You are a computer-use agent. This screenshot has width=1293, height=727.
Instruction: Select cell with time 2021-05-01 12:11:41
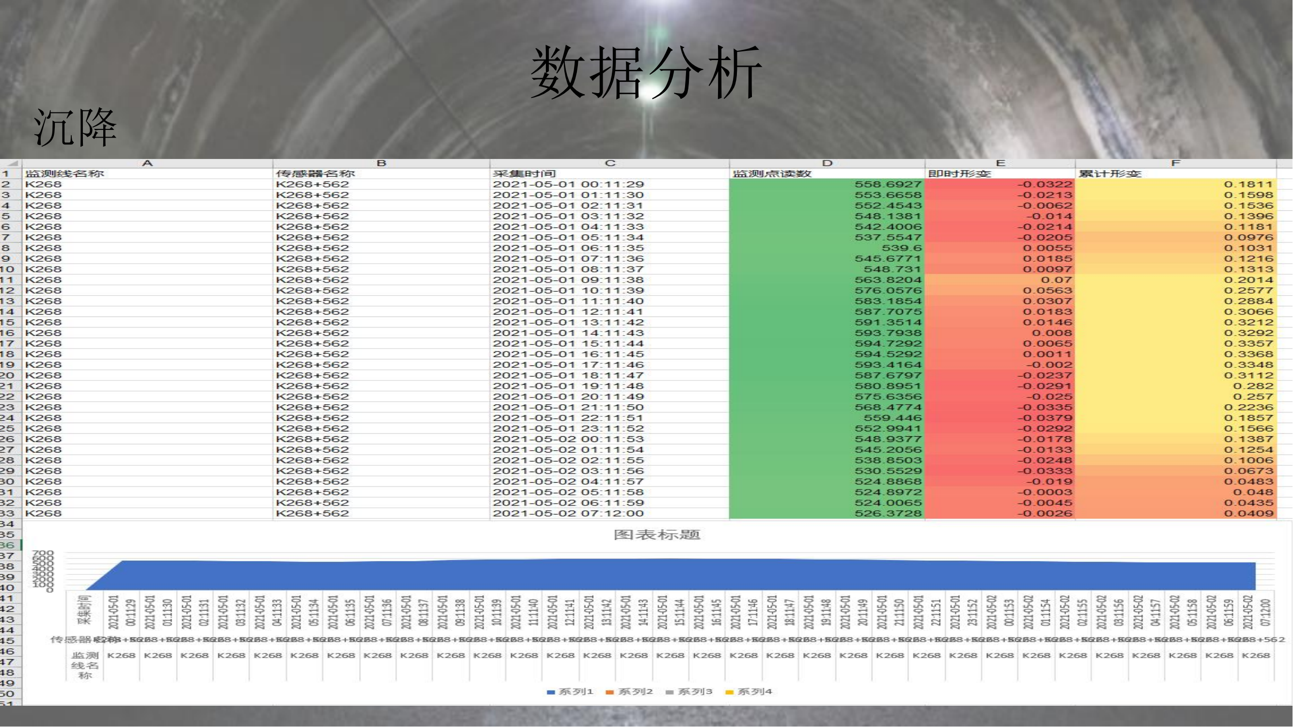[x=609, y=312]
